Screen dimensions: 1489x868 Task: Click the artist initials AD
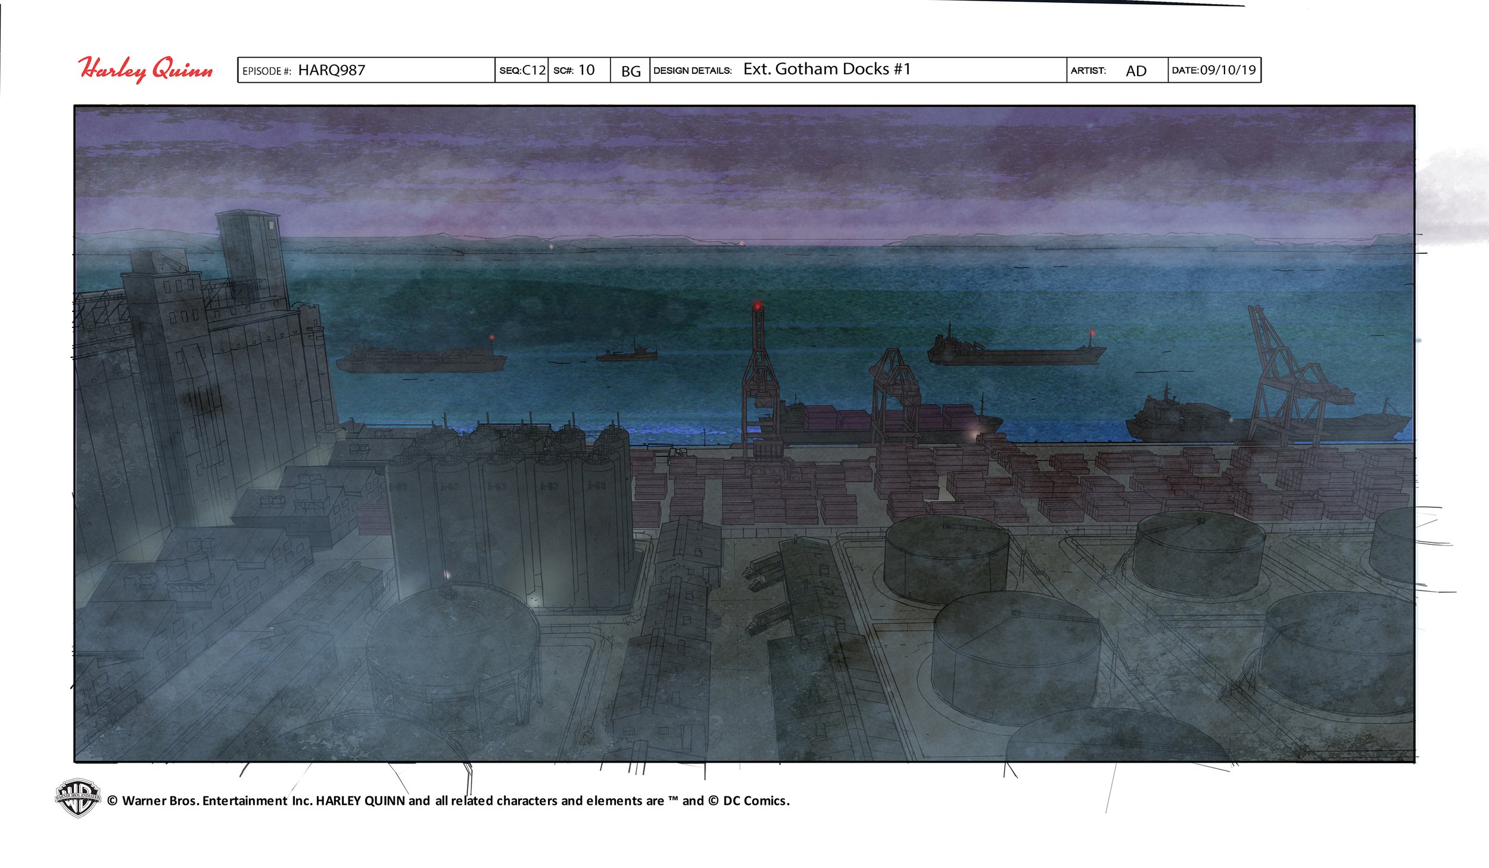coord(1136,71)
